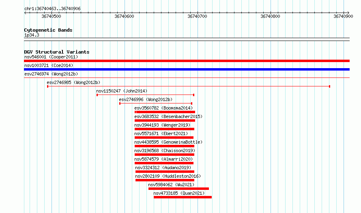This screenshot has width=361, height=213.
Task: Click the right arrow of the ruler
Action: [348, 13]
